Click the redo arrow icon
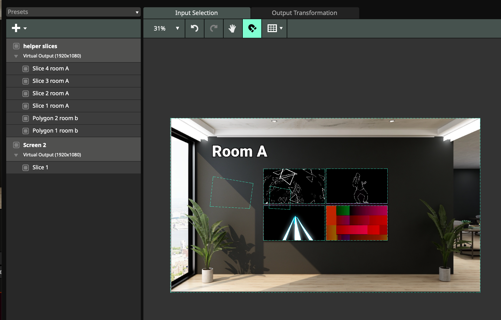The width and height of the screenshot is (501, 320). point(213,28)
